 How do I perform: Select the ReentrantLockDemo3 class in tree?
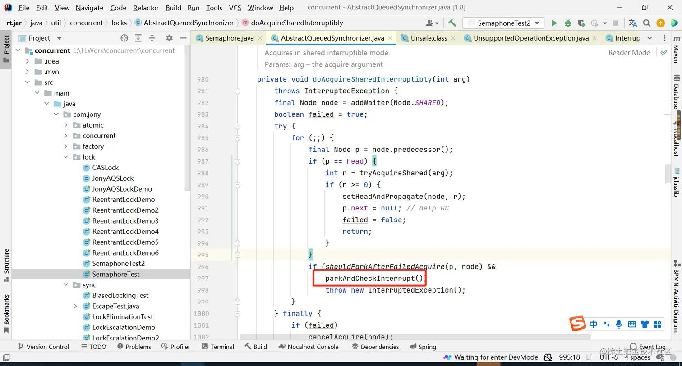[x=125, y=221]
